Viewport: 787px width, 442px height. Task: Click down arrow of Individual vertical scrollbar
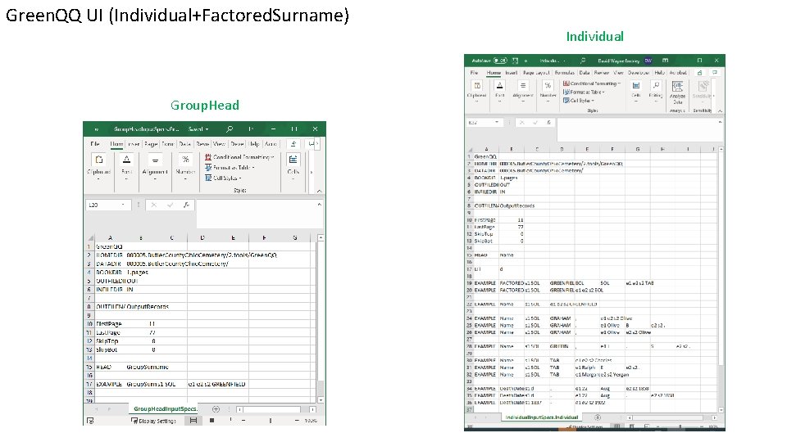pyautogui.click(x=721, y=409)
